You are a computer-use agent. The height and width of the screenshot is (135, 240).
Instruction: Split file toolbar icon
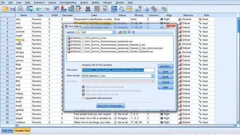pyautogui.click(x=114, y=9)
